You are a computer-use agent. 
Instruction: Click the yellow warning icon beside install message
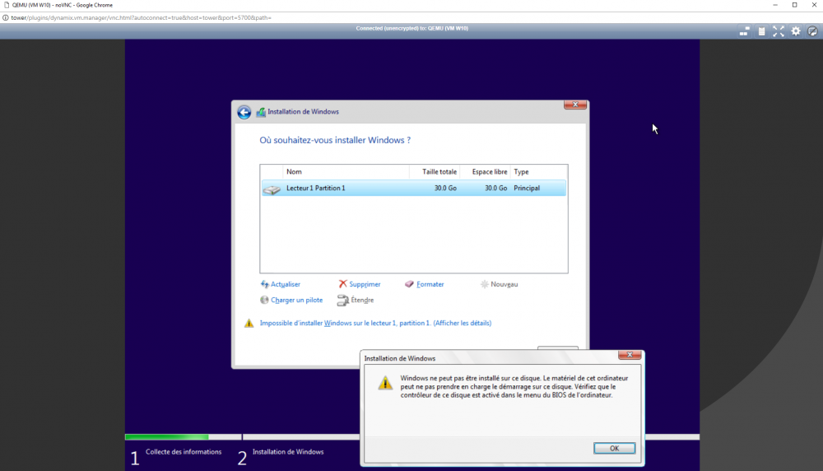coord(249,323)
